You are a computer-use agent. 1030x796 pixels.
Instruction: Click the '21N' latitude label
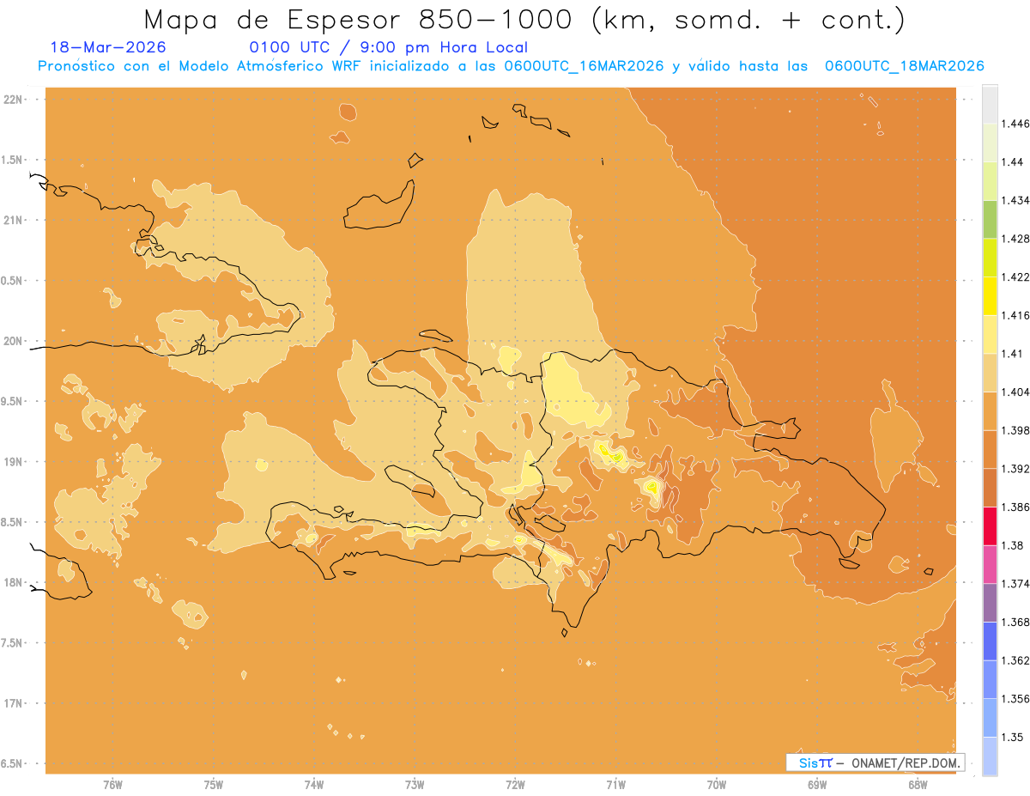(x=15, y=221)
